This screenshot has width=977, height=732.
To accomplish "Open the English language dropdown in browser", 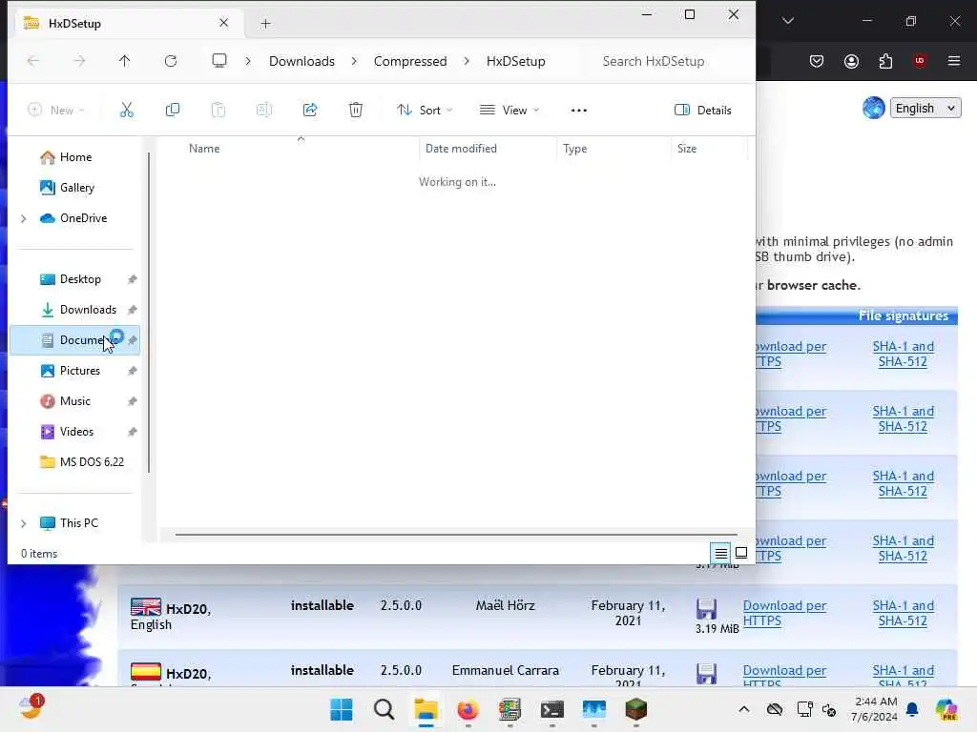I will pyautogui.click(x=925, y=109).
